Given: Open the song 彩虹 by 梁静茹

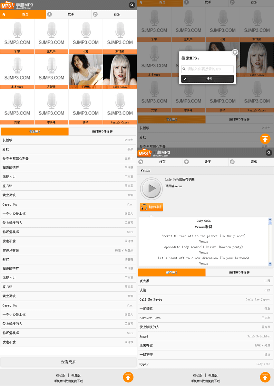Looking at the screenshot, I should (x=68, y=260).
